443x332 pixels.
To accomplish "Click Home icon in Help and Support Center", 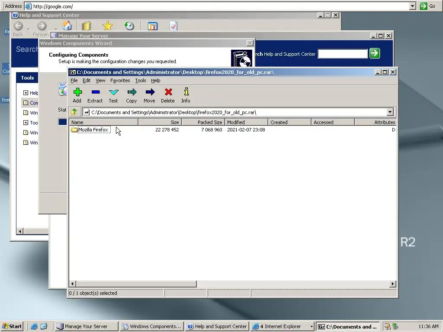I will [67, 26].
